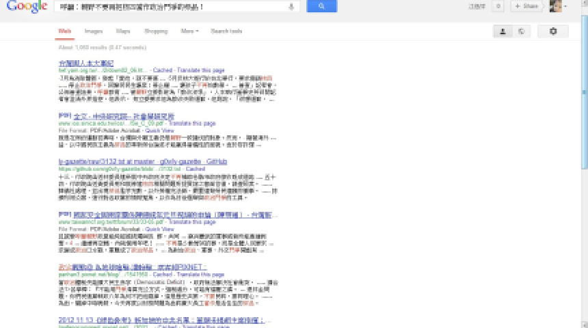Translate the taiwanncf.org PDF result page
The height and width of the screenshot is (328, 588).
tap(192, 222)
